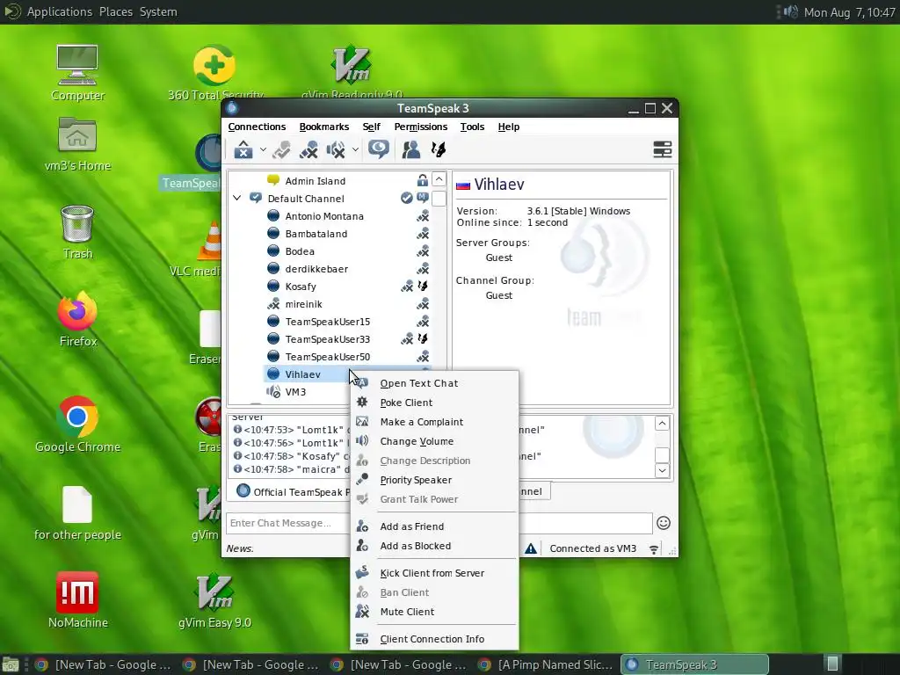Open the Help menu
900x675 pixels.
click(509, 127)
